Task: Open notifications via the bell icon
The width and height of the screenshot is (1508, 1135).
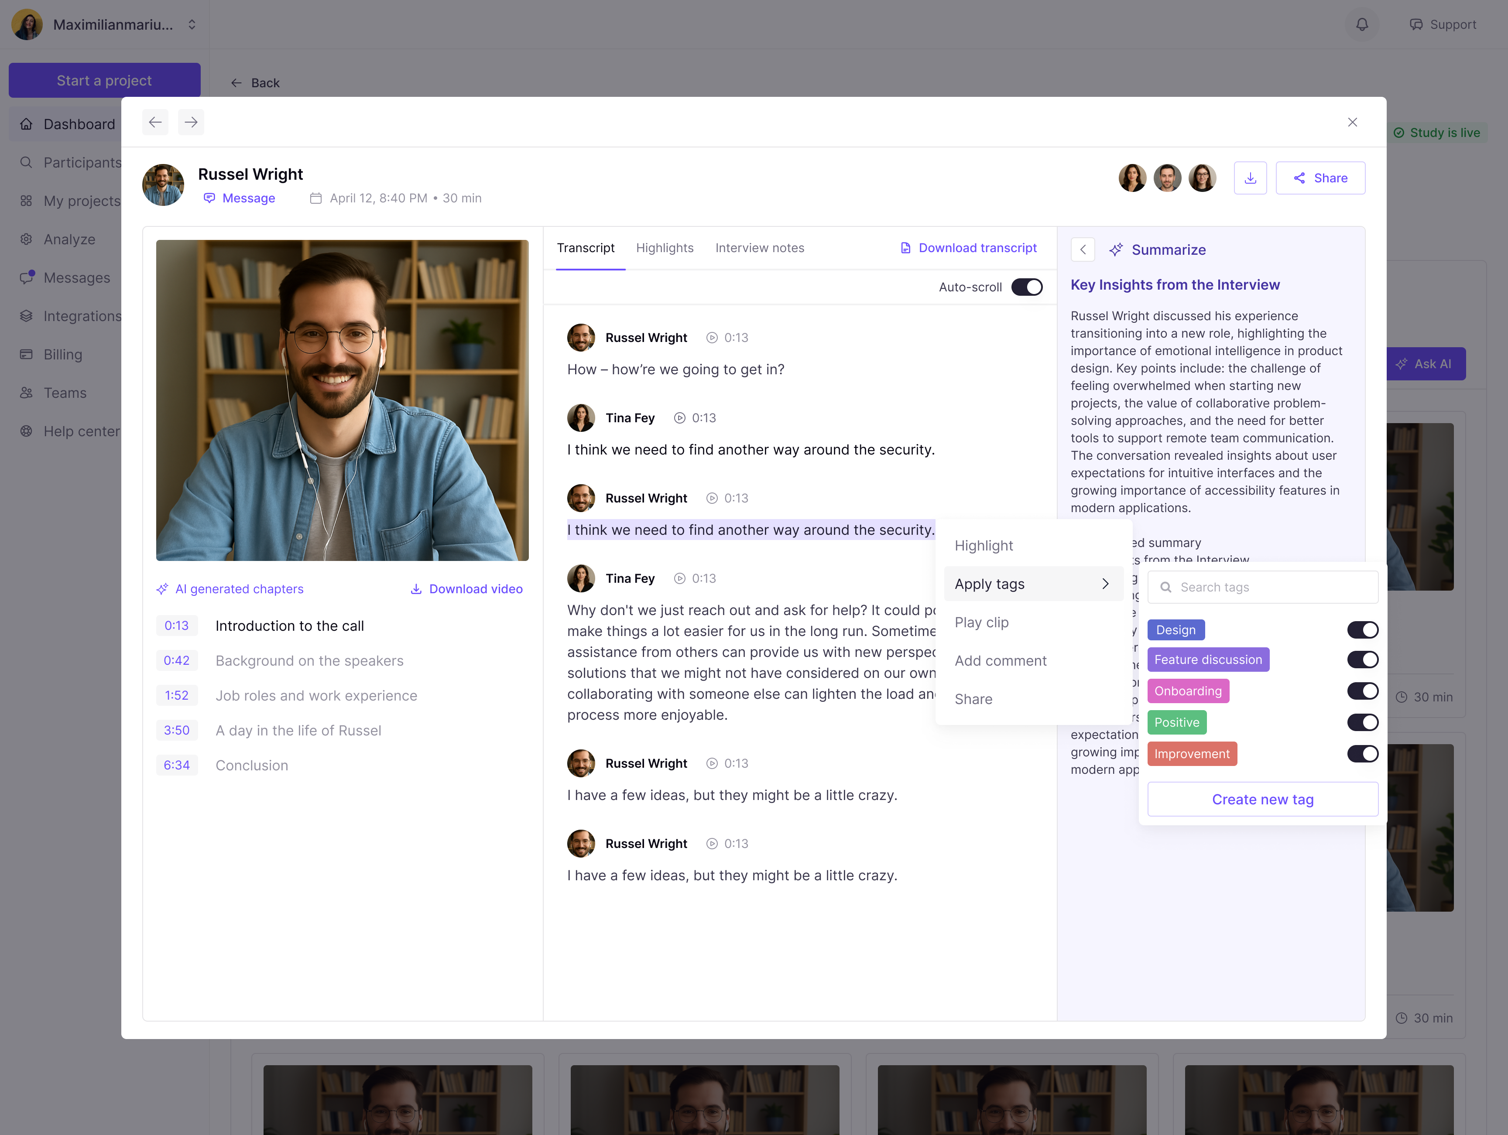Action: click(x=1361, y=24)
